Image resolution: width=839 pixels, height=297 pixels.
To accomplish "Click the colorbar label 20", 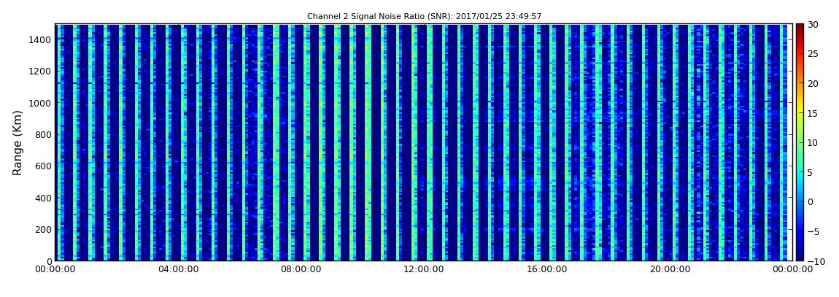I will click(x=813, y=83).
